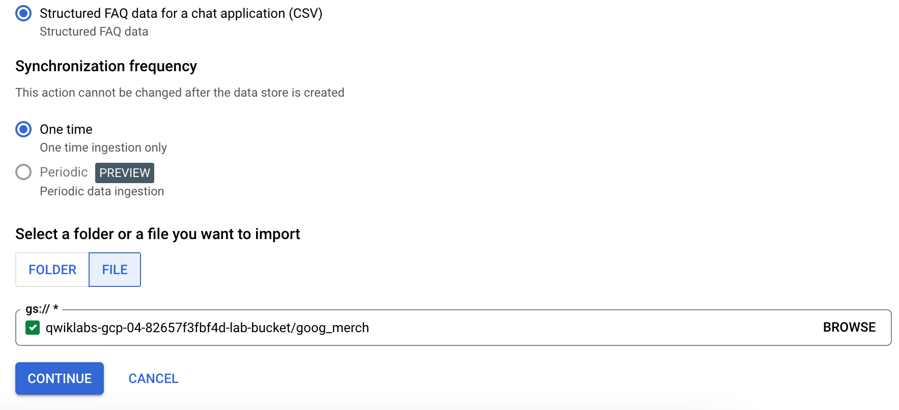Switch to the FOLDER tab
The image size is (899, 410).
click(x=52, y=270)
